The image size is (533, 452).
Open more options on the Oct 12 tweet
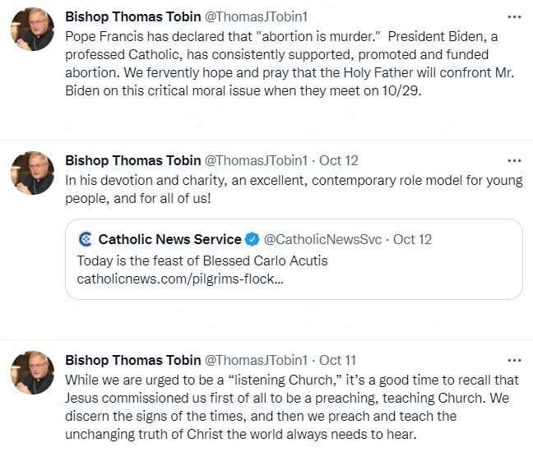(514, 160)
